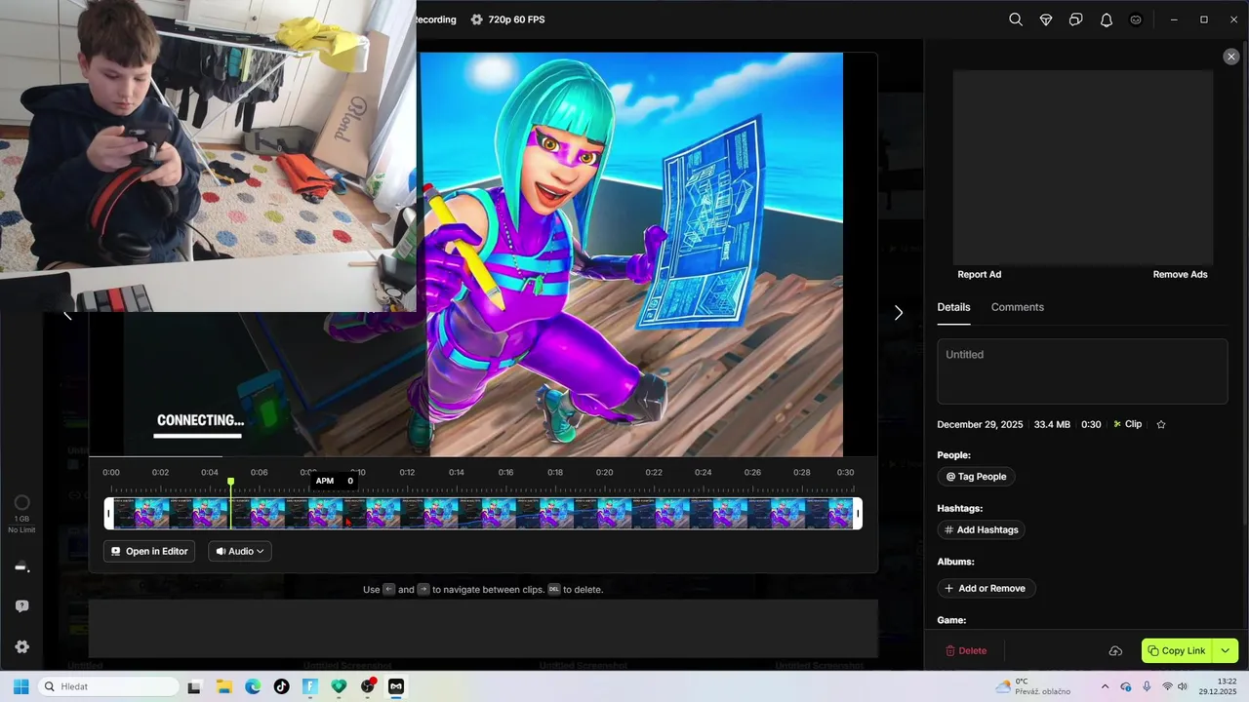This screenshot has height=702, width=1249.
Task: Click the yellow playhead marker on timeline
Action: pyautogui.click(x=230, y=482)
